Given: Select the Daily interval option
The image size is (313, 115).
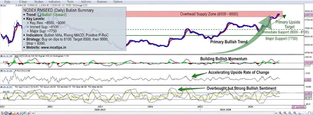Looking at the screenshot, I should (x=8, y=2).
